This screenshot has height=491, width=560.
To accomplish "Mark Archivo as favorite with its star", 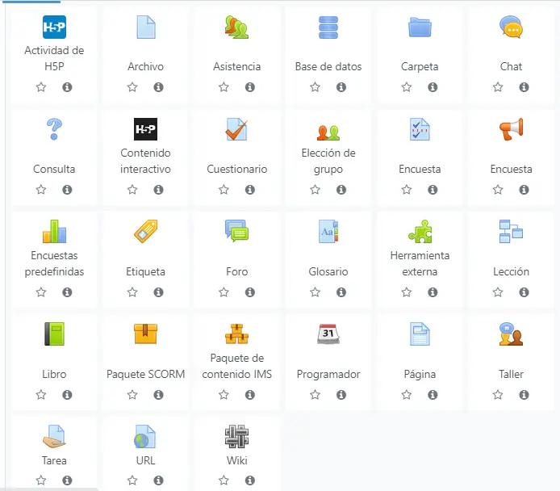I will 132,87.
